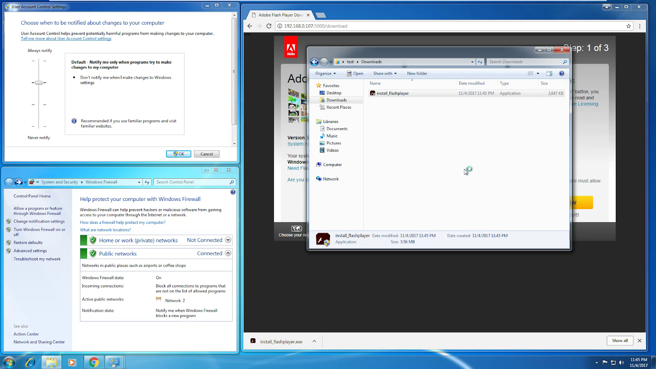Click Open in the Explorer toolbar
Viewport: 656px width, 369px height.
coord(355,73)
